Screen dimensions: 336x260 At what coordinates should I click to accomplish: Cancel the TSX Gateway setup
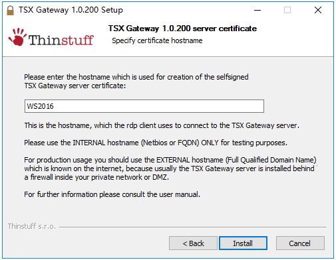tap(300, 243)
